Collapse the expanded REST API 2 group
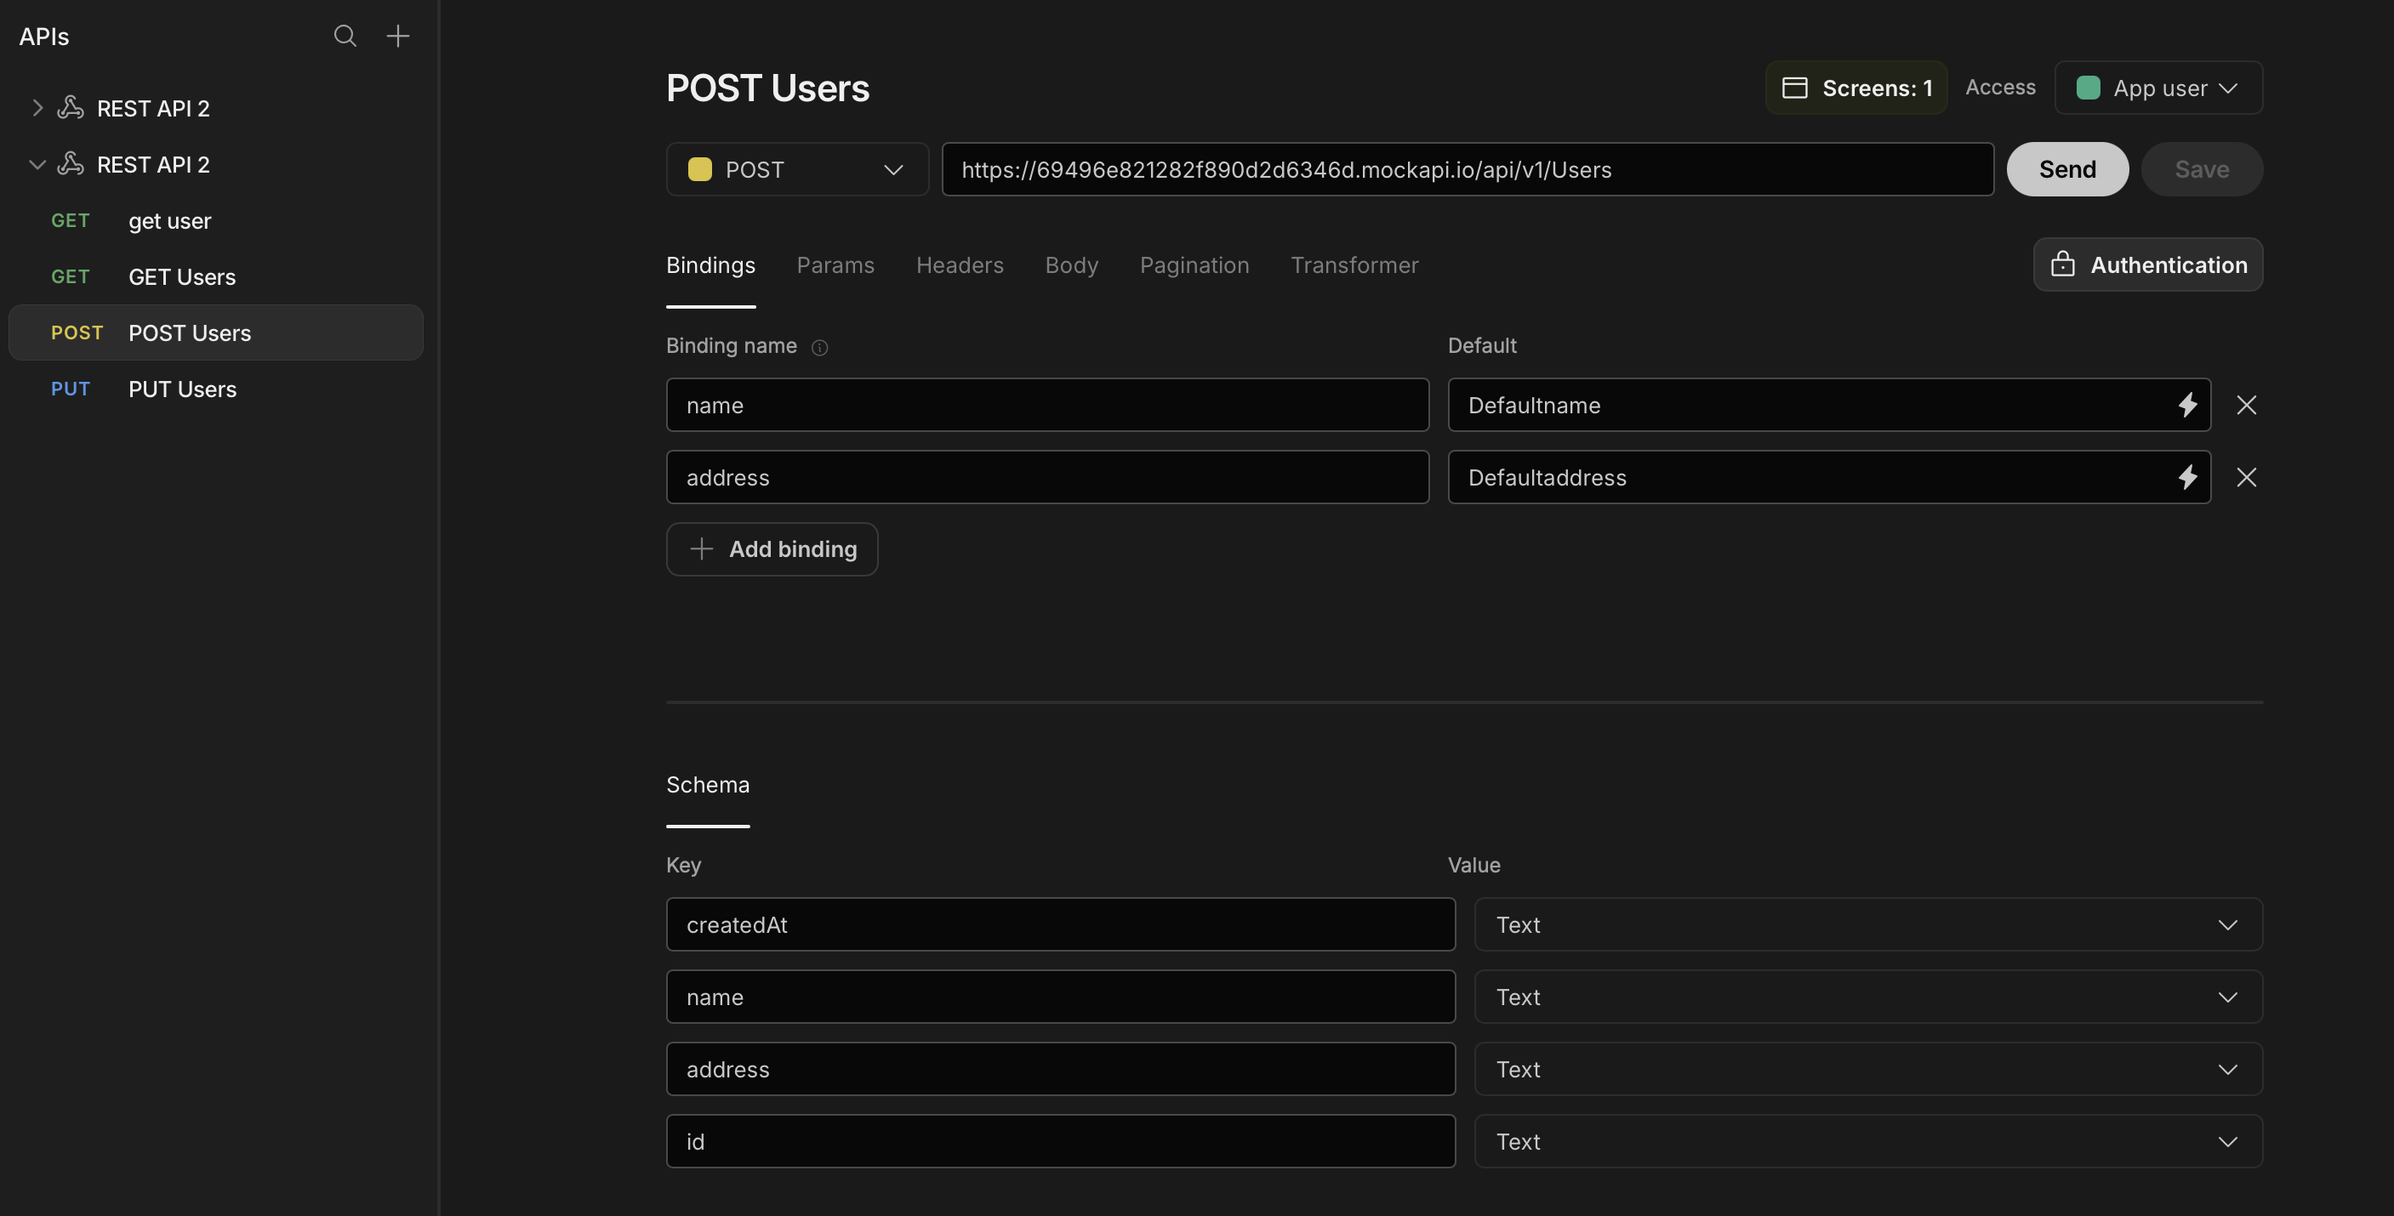 click(x=37, y=164)
